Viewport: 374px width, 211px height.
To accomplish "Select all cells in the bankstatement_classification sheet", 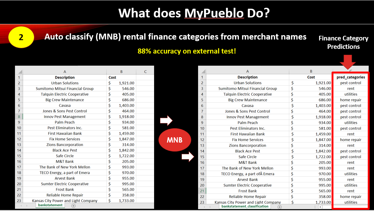I will click(203, 71).
